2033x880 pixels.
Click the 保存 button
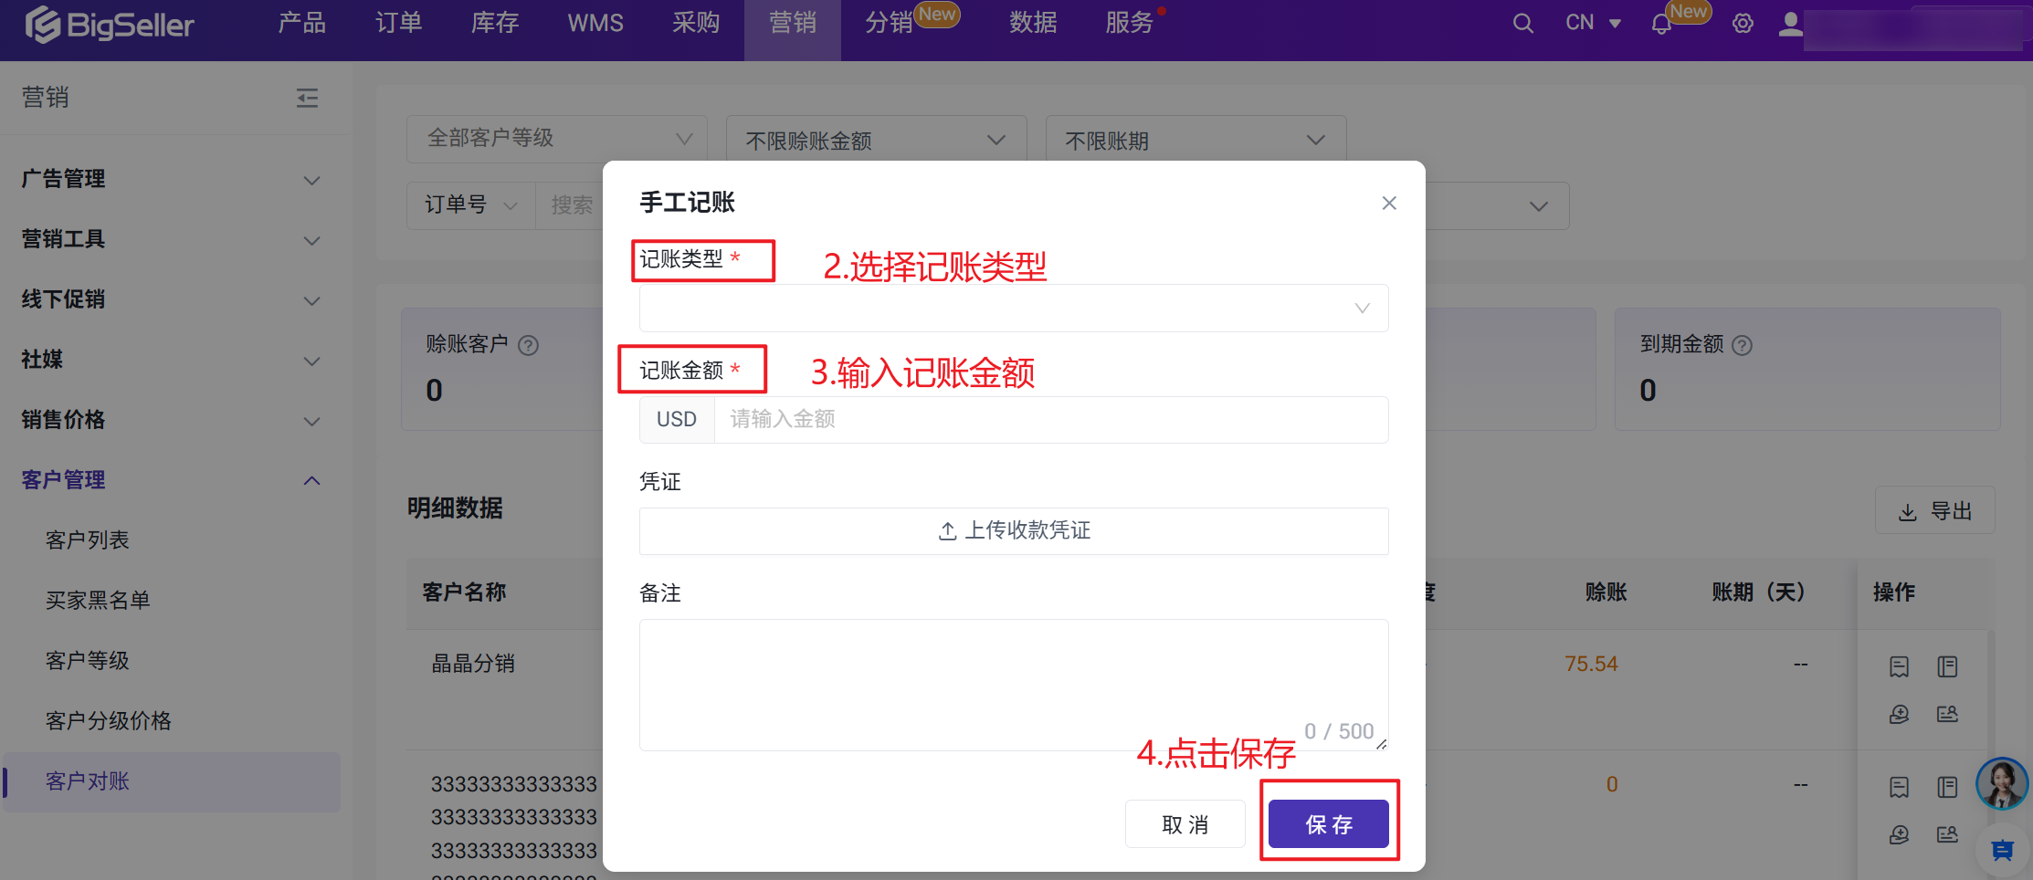click(1329, 824)
